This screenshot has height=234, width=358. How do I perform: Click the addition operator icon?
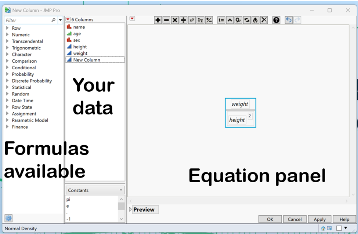click(x=158, y=20)
